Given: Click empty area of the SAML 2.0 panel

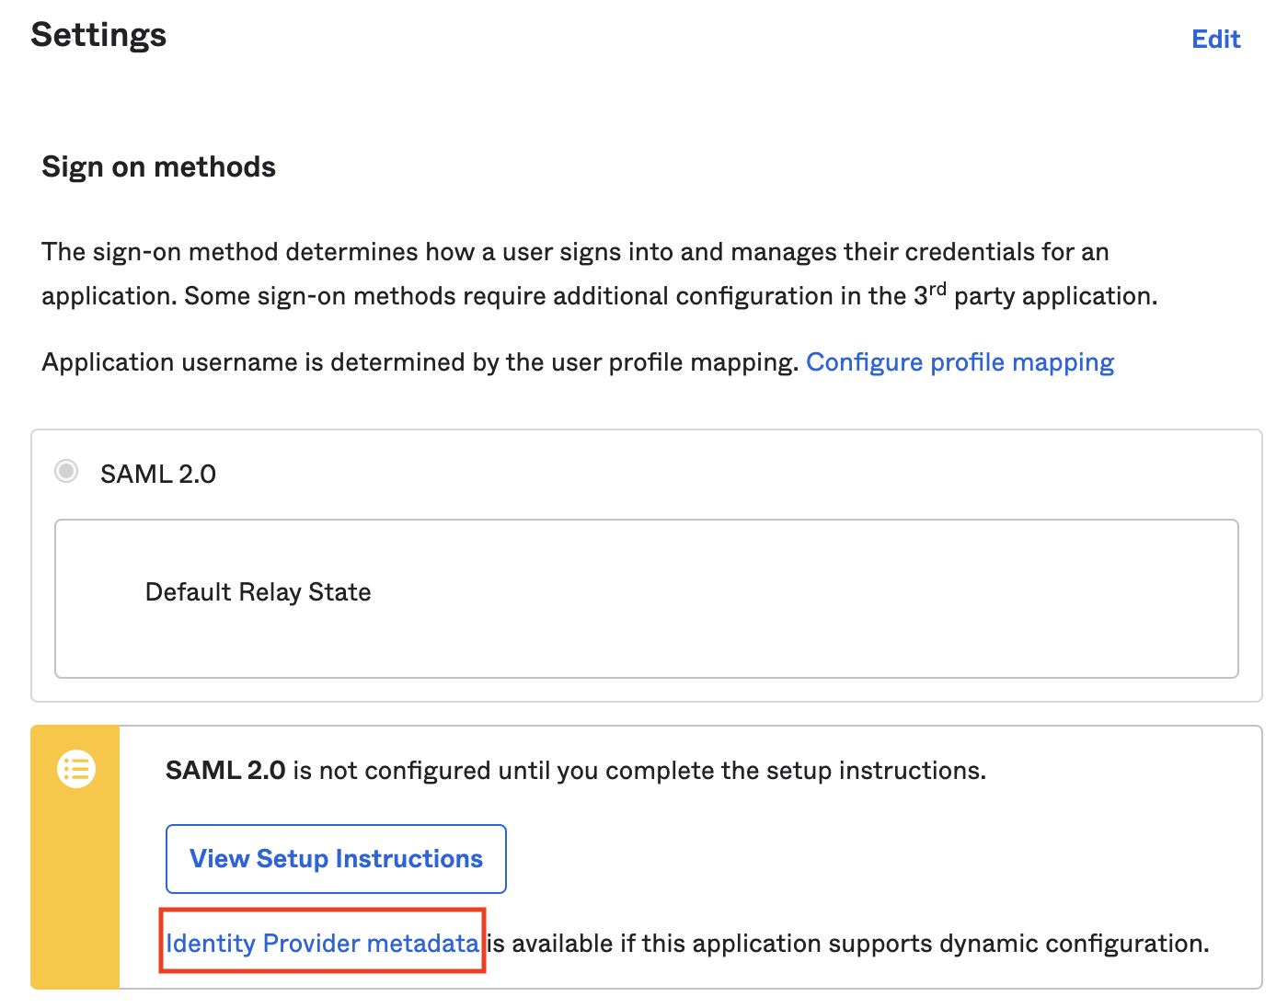Looking at the screenshot, I should (736, 474).
